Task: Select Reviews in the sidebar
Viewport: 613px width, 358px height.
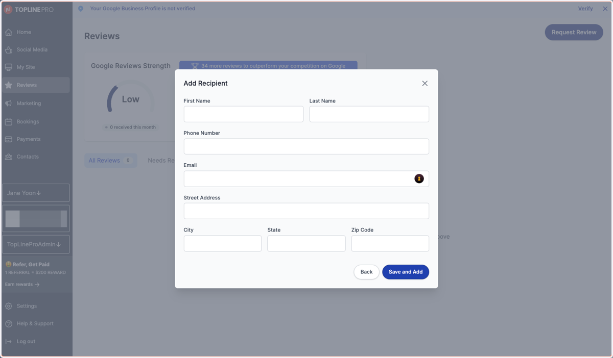Action: pyautogui.click(x=36, y=85)
